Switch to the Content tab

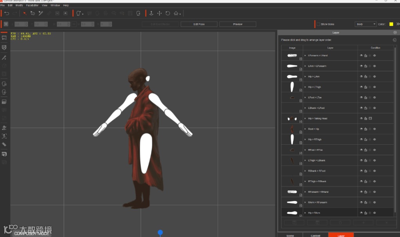pos(316,235)
